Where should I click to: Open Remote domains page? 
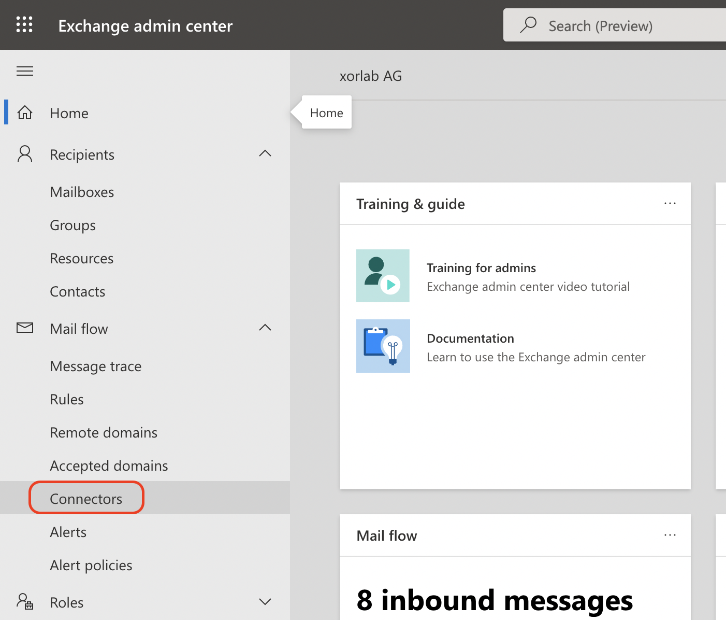click(x=104, y=433)
